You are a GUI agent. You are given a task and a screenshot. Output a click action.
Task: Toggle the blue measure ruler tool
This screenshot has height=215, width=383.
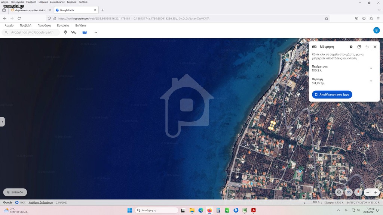click(85, 32)
